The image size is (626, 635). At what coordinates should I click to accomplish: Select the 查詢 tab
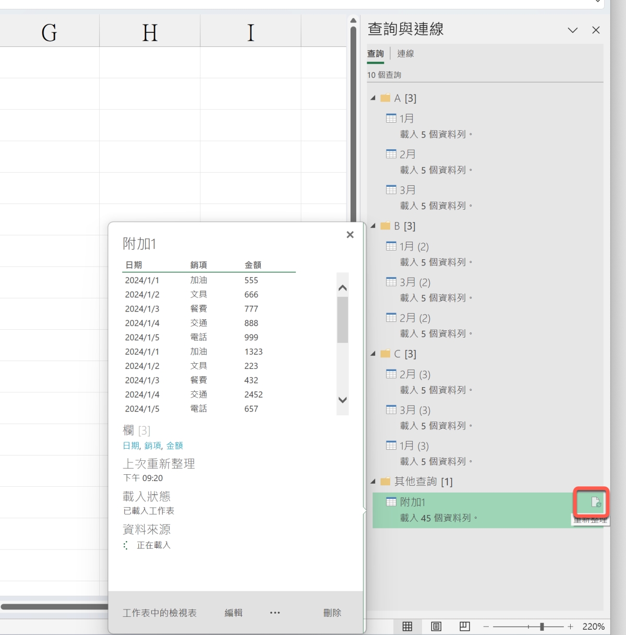375,54
